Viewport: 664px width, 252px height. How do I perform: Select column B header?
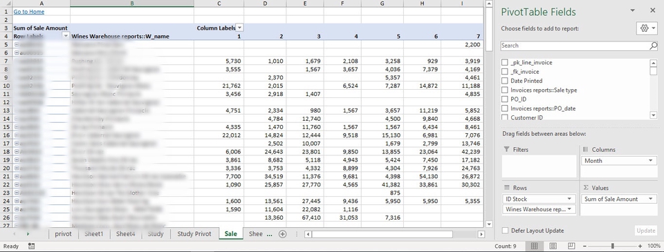coord(132,3)
